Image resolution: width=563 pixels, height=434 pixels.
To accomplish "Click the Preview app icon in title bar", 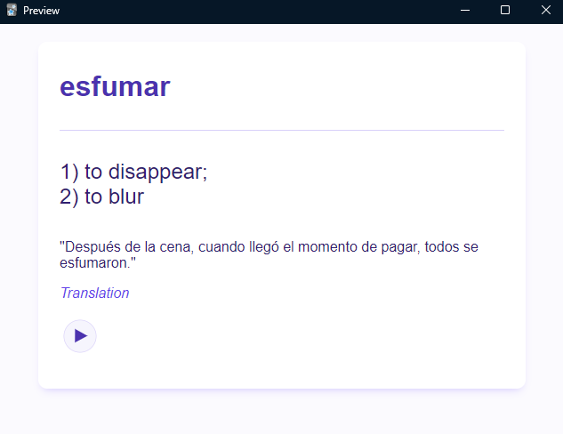I will [12, 10].
